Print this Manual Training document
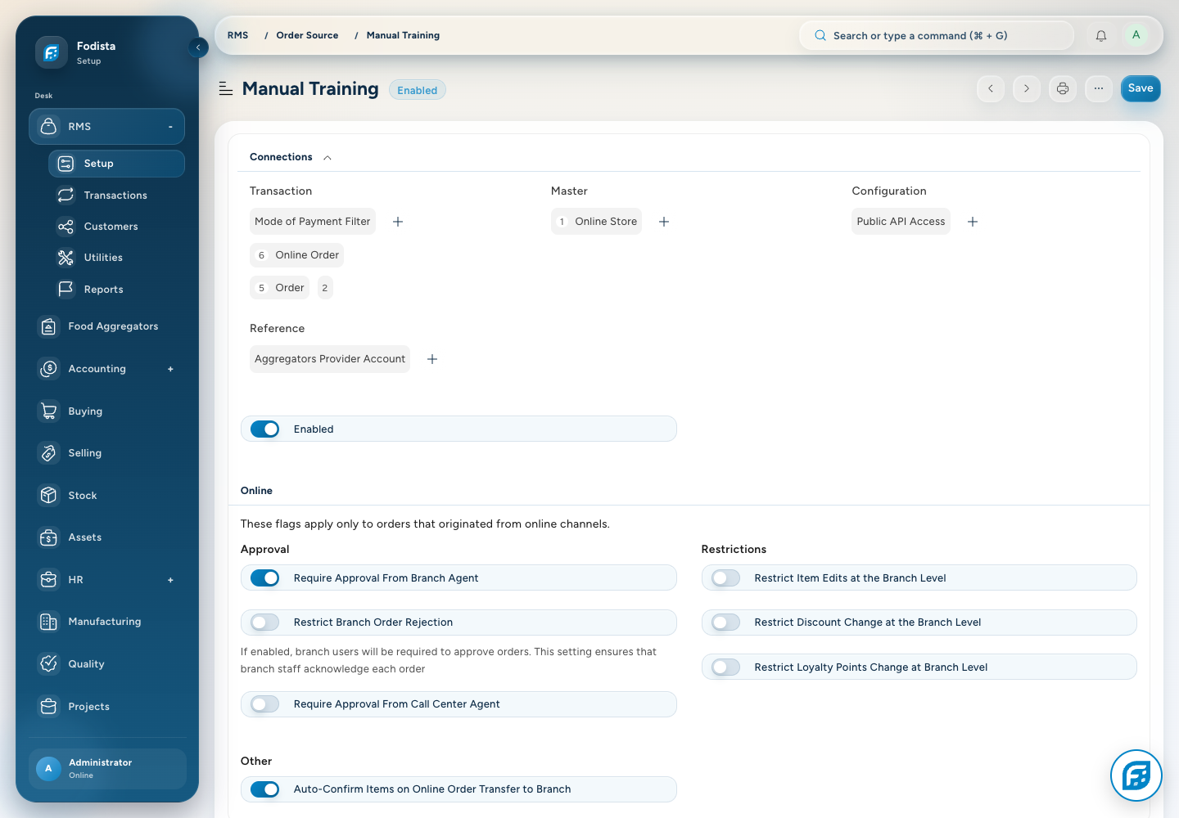The image size is (1179, 818). click(x=1063, y=88)
